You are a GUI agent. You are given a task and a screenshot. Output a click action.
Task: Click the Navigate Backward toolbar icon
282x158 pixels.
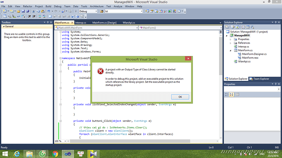[x=63, y=11]
